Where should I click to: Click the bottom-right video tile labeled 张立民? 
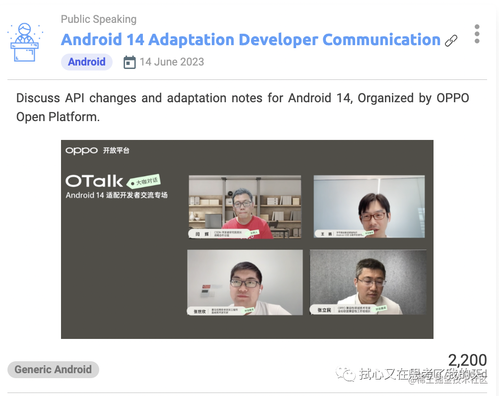point(368,282)
